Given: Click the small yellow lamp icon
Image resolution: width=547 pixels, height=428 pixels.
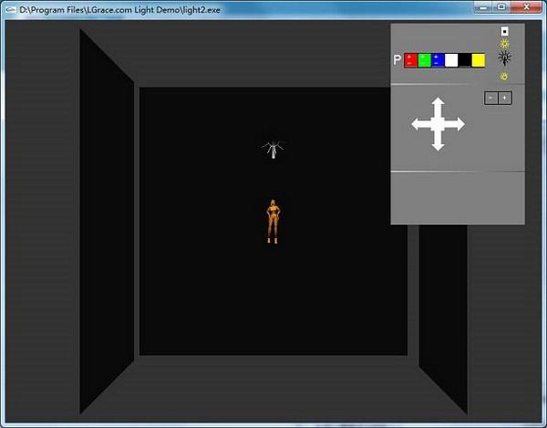Looking at the screenshot, I should 504,76.
